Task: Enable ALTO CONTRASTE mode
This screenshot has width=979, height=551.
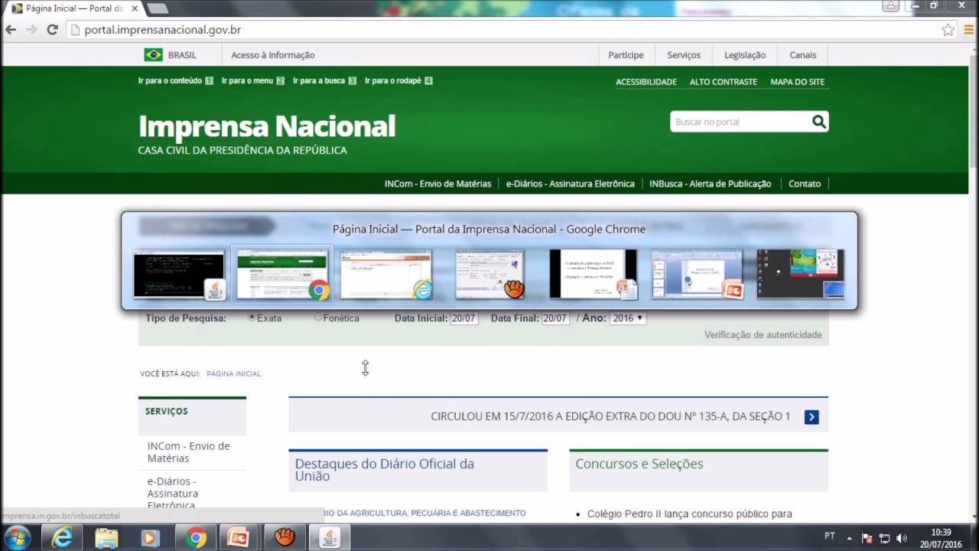Action: point(724,82)
